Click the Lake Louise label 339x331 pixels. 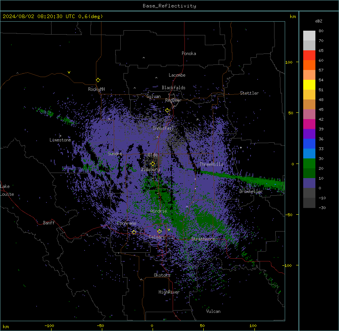[x=7, y=190]
